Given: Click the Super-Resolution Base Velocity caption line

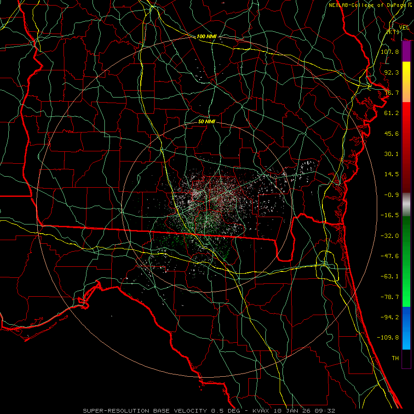Looking at the screenshot, I should coord(209,411).
